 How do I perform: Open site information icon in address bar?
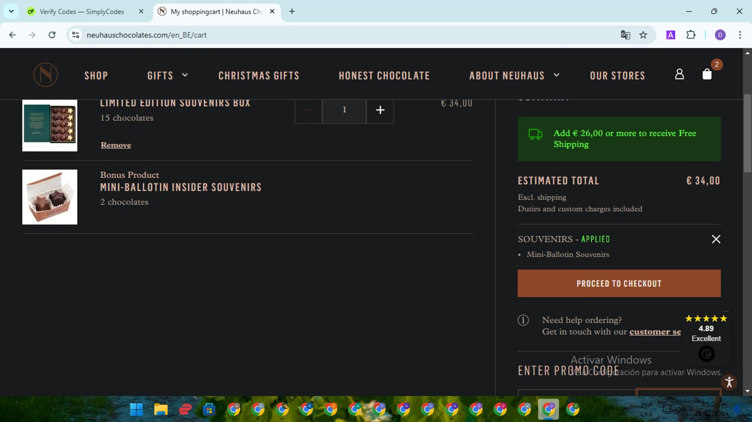pyautogui.click(x=76, y=35)
